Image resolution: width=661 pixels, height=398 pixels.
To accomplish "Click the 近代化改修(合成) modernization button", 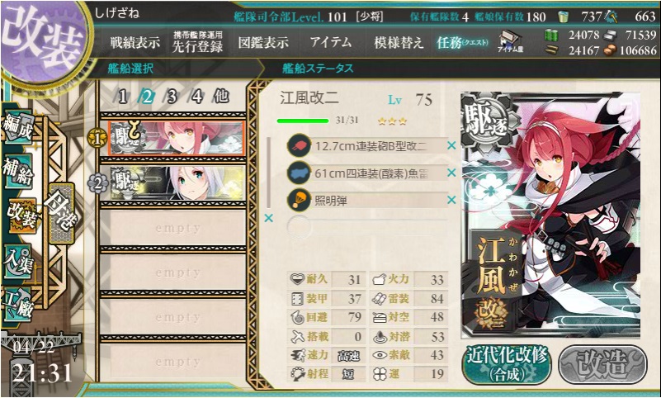I will click(x=508, y=364).
